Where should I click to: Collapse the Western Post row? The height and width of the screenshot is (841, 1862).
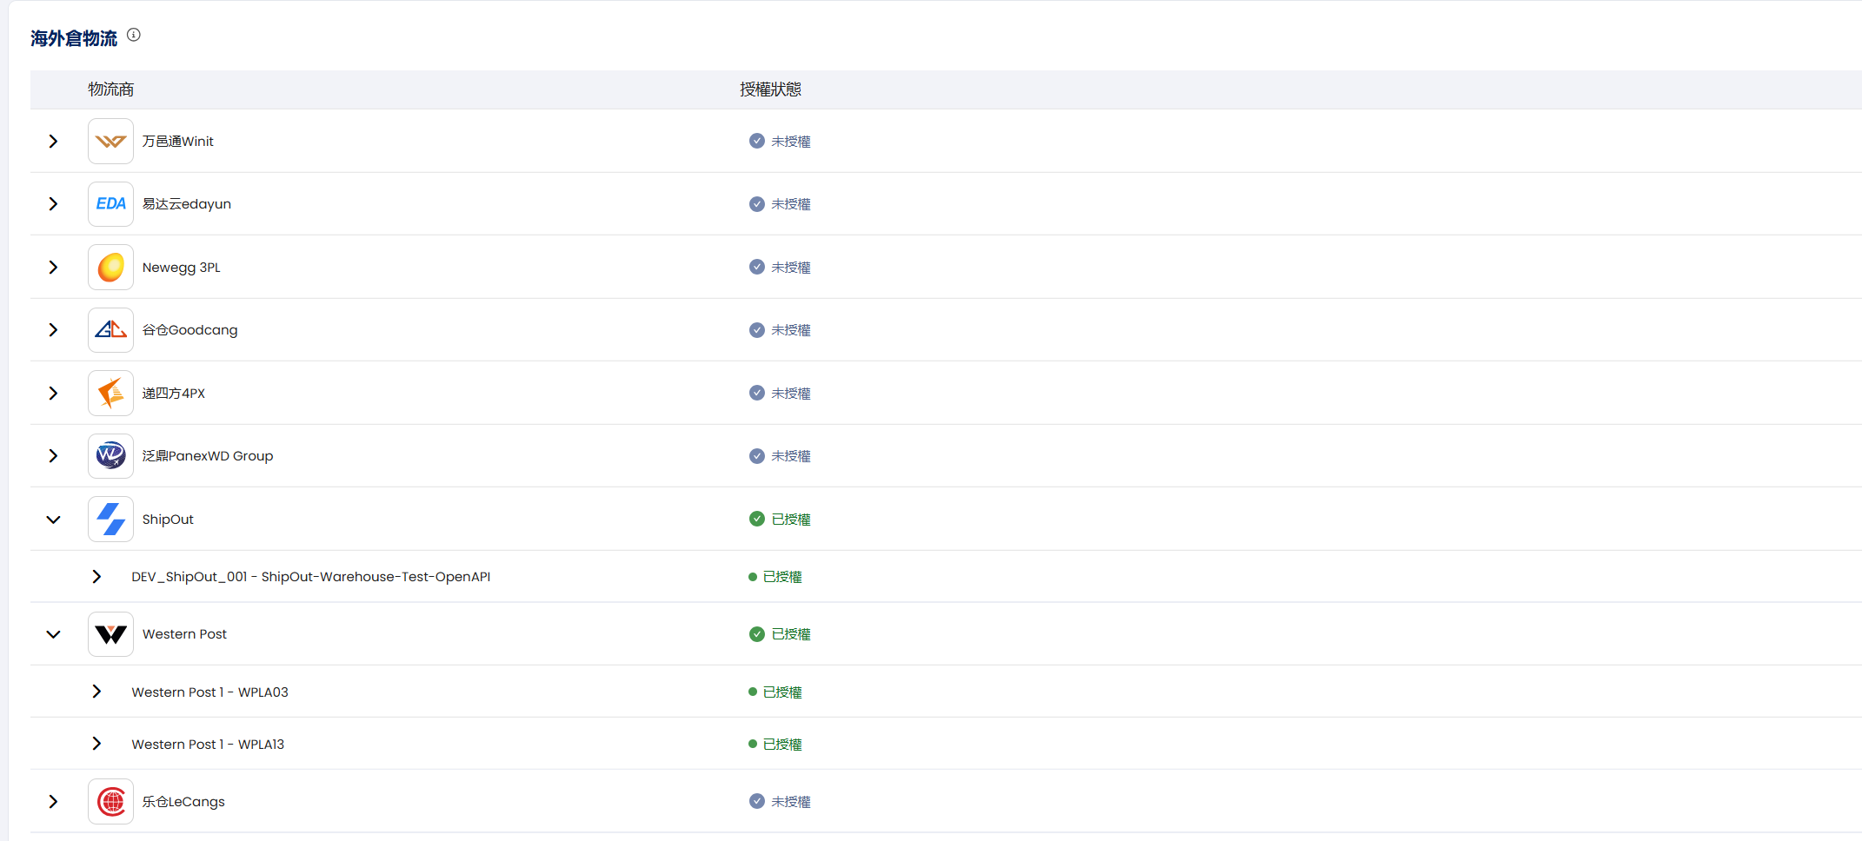(53, 634)
